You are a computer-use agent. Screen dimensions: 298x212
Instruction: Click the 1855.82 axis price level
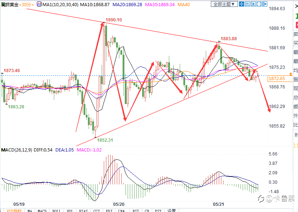tap(277, 126)
